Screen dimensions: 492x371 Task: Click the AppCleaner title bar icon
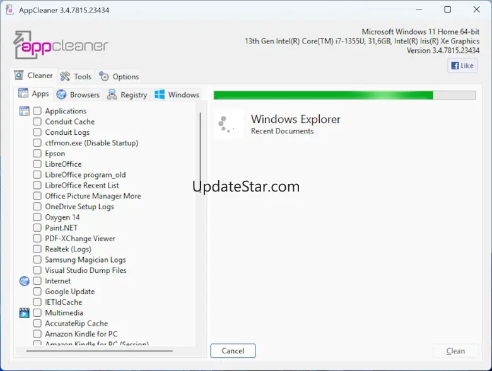tap(9, 9)
